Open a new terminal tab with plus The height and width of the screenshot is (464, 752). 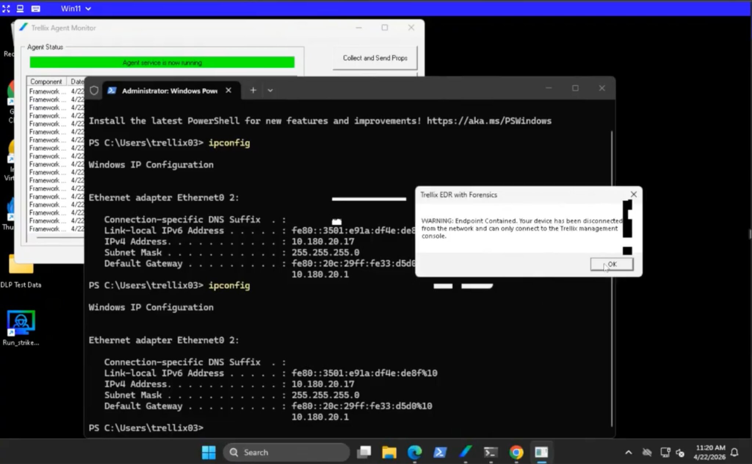[253, 90]
